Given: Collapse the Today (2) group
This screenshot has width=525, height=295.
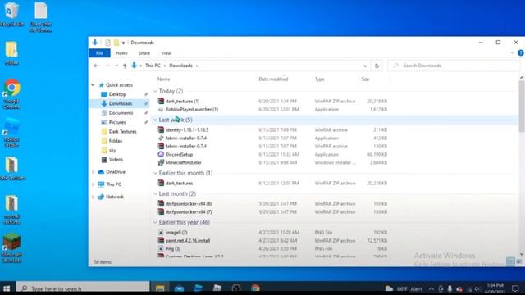Looking at the screenshot, I should pos(155,91).
